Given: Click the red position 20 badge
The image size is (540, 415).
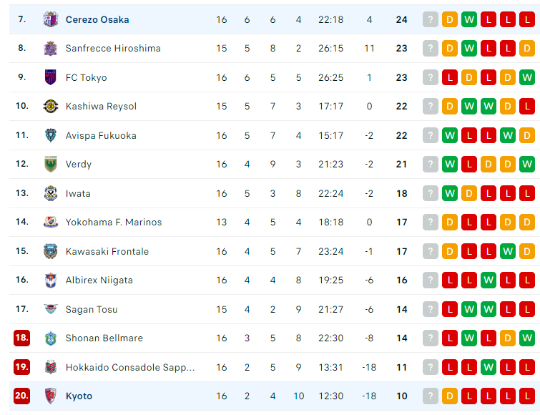Looking at the screenshot, I should tap(21, 396).
